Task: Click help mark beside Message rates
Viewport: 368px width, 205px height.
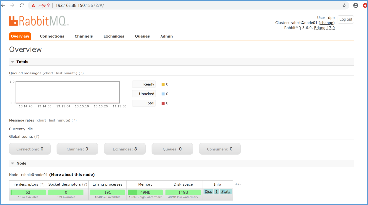Action: point(74,120)
